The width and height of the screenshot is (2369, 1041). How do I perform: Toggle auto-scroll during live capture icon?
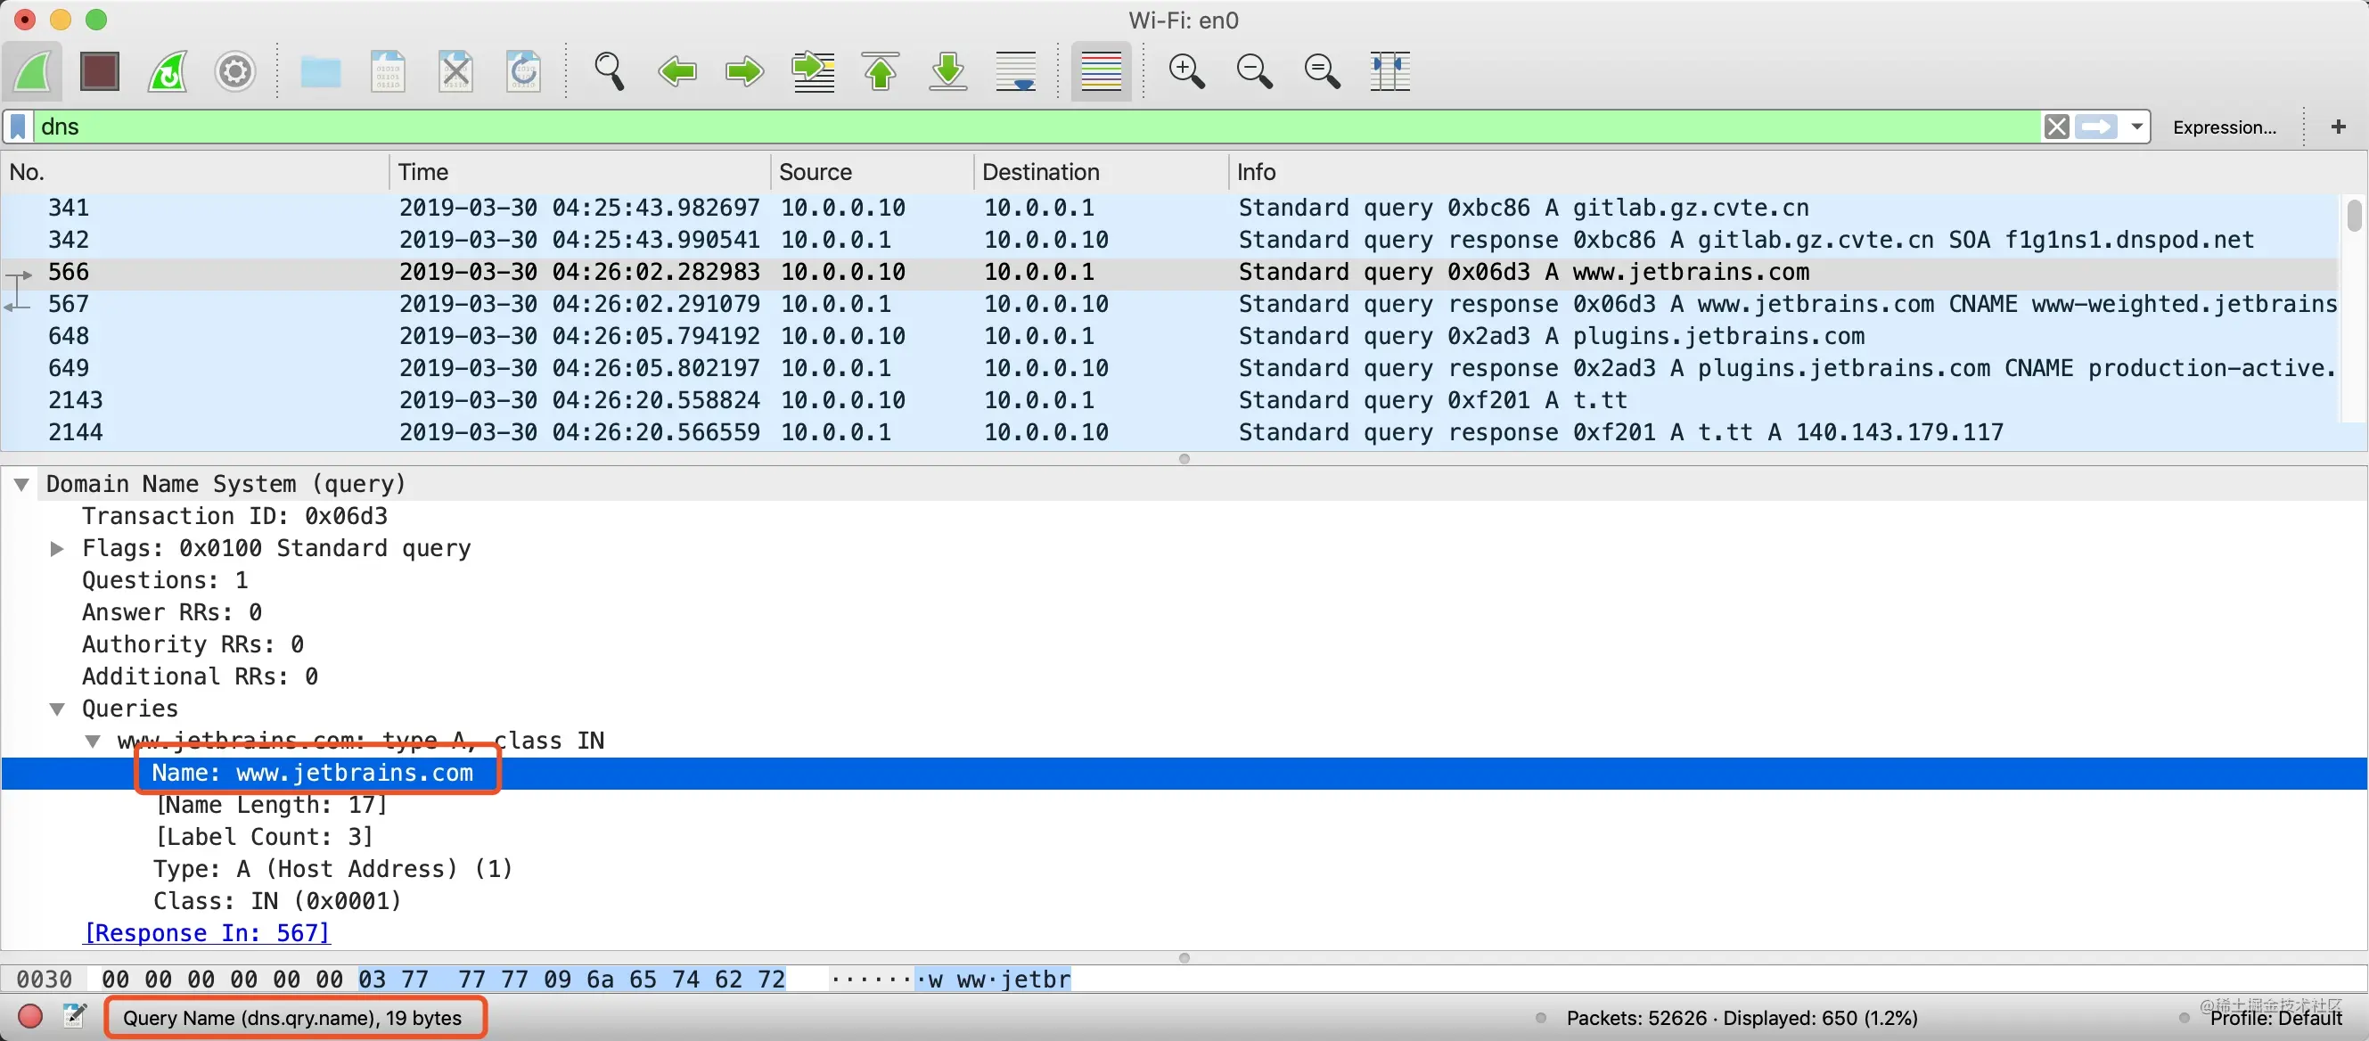pyautogui.click(x=1015, y=70)
